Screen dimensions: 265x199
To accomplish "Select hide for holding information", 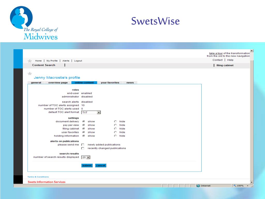I will point(115,136).
